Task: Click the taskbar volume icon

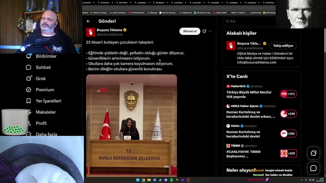Action: [x=313, y=180]
